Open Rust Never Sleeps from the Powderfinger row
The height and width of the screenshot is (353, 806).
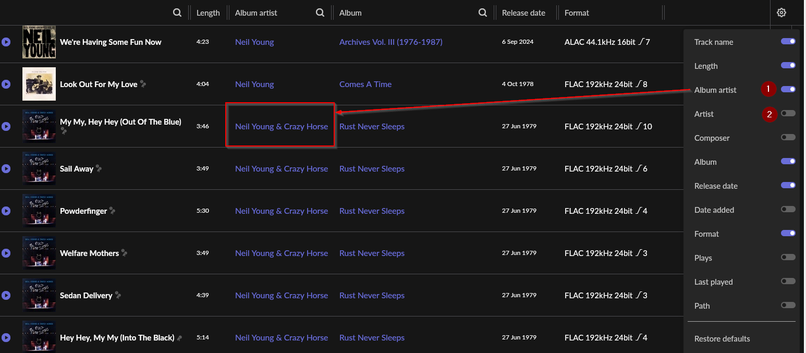pos(372,211)
